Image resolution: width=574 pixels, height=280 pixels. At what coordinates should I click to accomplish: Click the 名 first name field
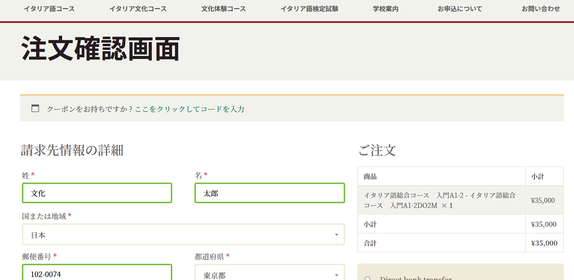(269, 193)
